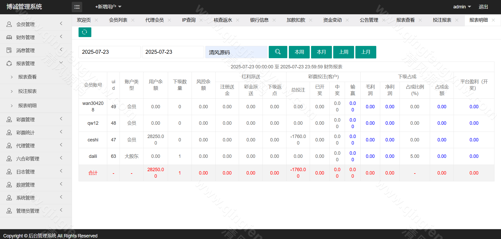Switch to the 投注报表 tab
This screenshot has width=501, height=239.
pos(442,20)
